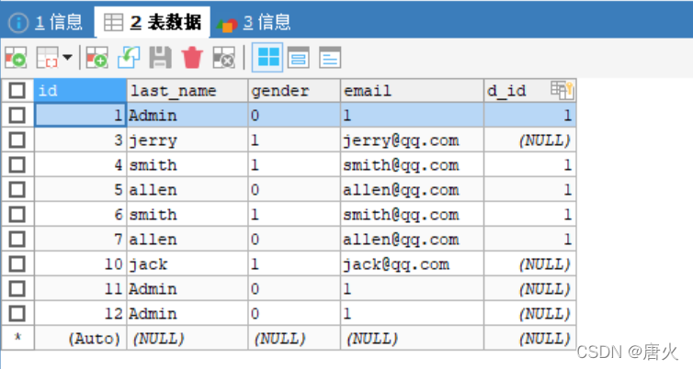This screenshot has height=369, width=693.
Task: Switch to text view mode
Action: click(x=330, y=58)
